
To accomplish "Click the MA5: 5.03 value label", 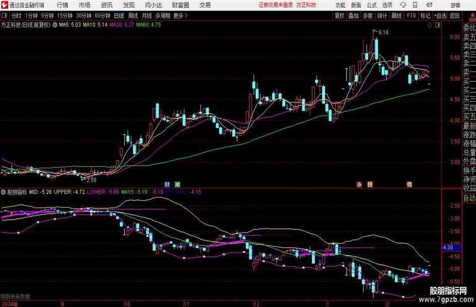I will point(70,25).
